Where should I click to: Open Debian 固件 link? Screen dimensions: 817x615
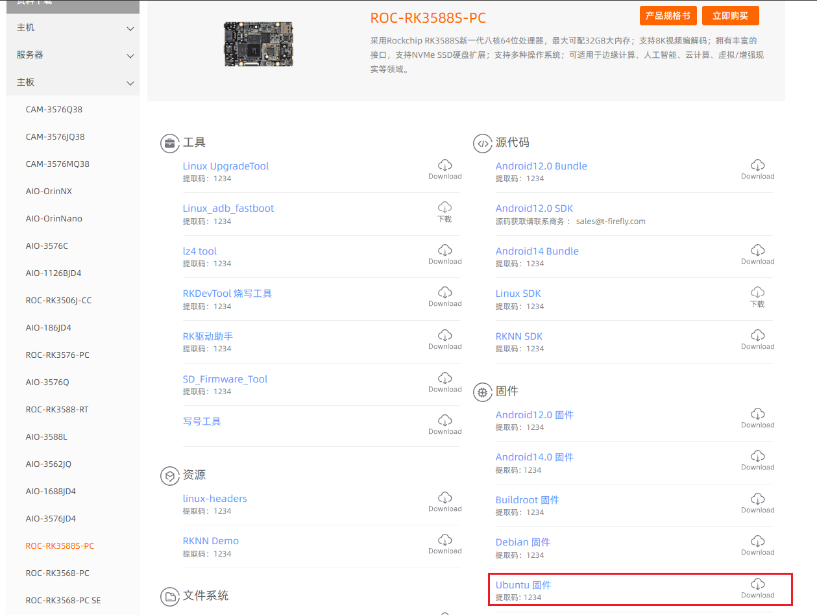[x=523, y=542]
